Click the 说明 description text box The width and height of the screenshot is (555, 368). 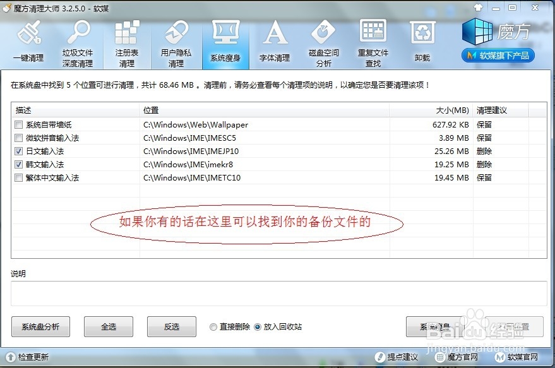tap(279, 294)
